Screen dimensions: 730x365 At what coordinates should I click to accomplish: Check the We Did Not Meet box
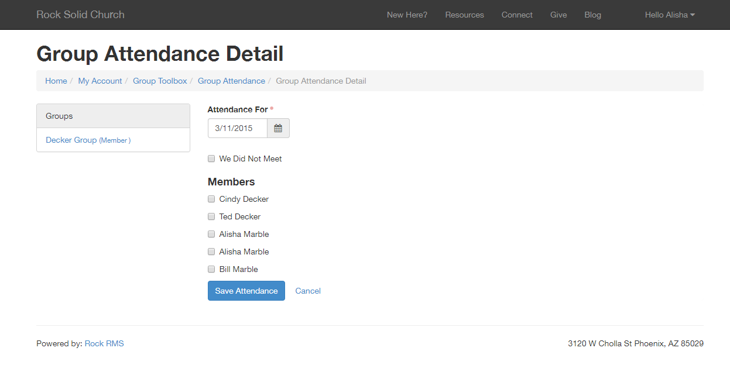211,159
